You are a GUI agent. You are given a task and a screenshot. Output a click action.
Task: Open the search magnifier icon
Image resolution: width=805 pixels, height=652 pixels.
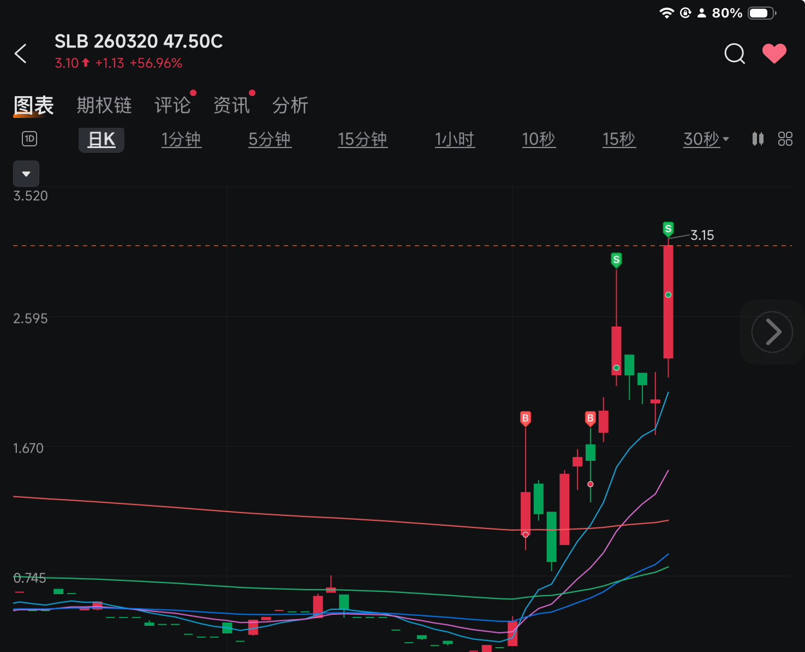click(735, 54)
